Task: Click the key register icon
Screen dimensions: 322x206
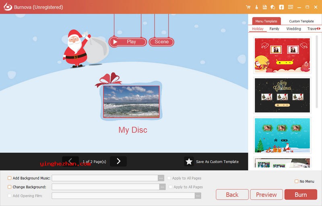Action: [x=256, y=7]
